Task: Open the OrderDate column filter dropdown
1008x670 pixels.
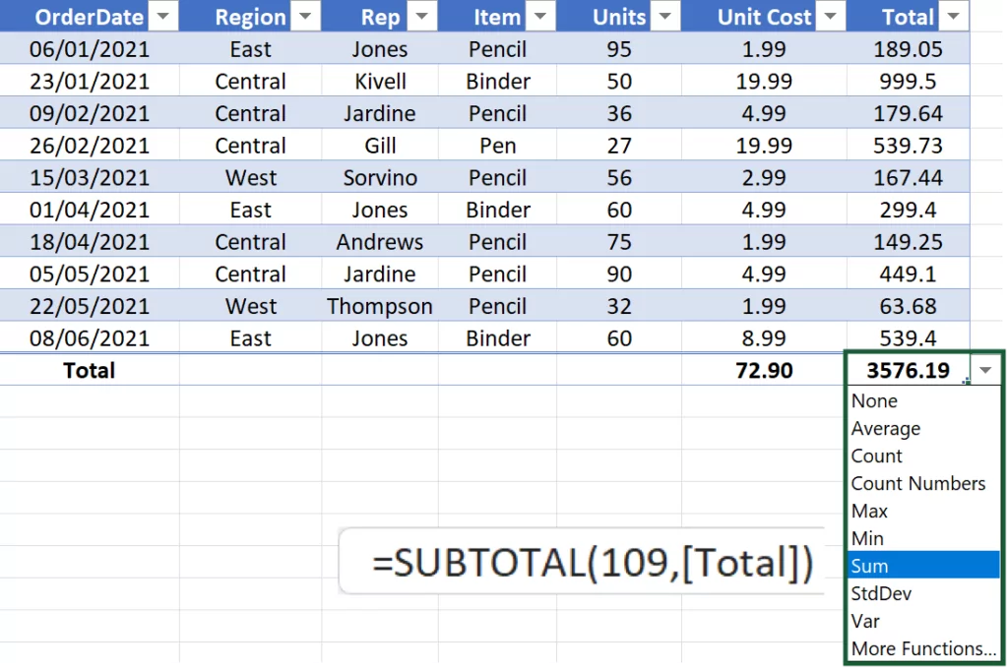Action: click(x=163, y=17)
